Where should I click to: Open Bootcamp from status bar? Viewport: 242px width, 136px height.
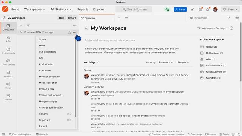point(194,134)
